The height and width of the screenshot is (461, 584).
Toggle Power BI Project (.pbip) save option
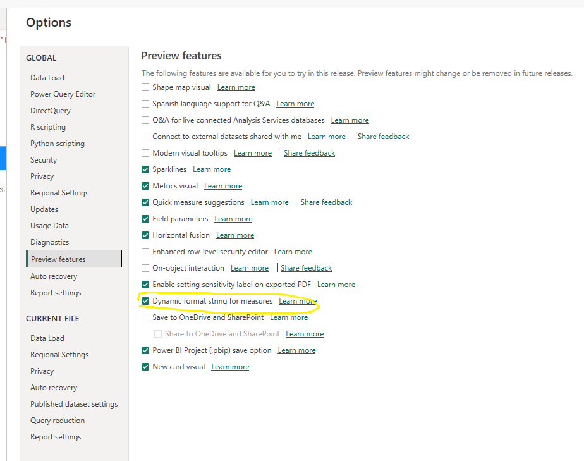coord(145,350)
